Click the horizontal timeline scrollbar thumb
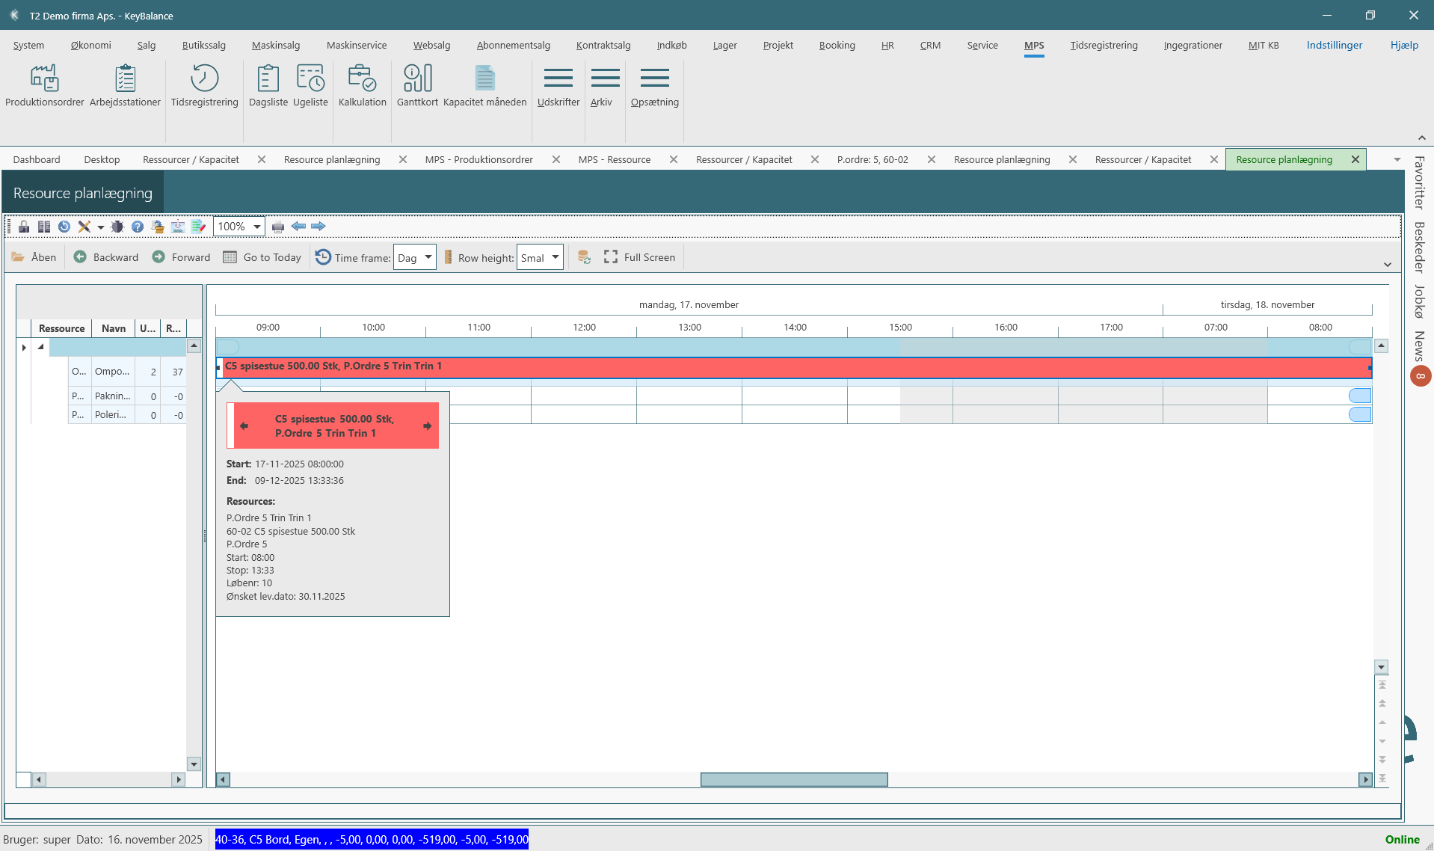Image resolution: width=1434 pixels, height=851 pixels. click(x=793, y=779)
